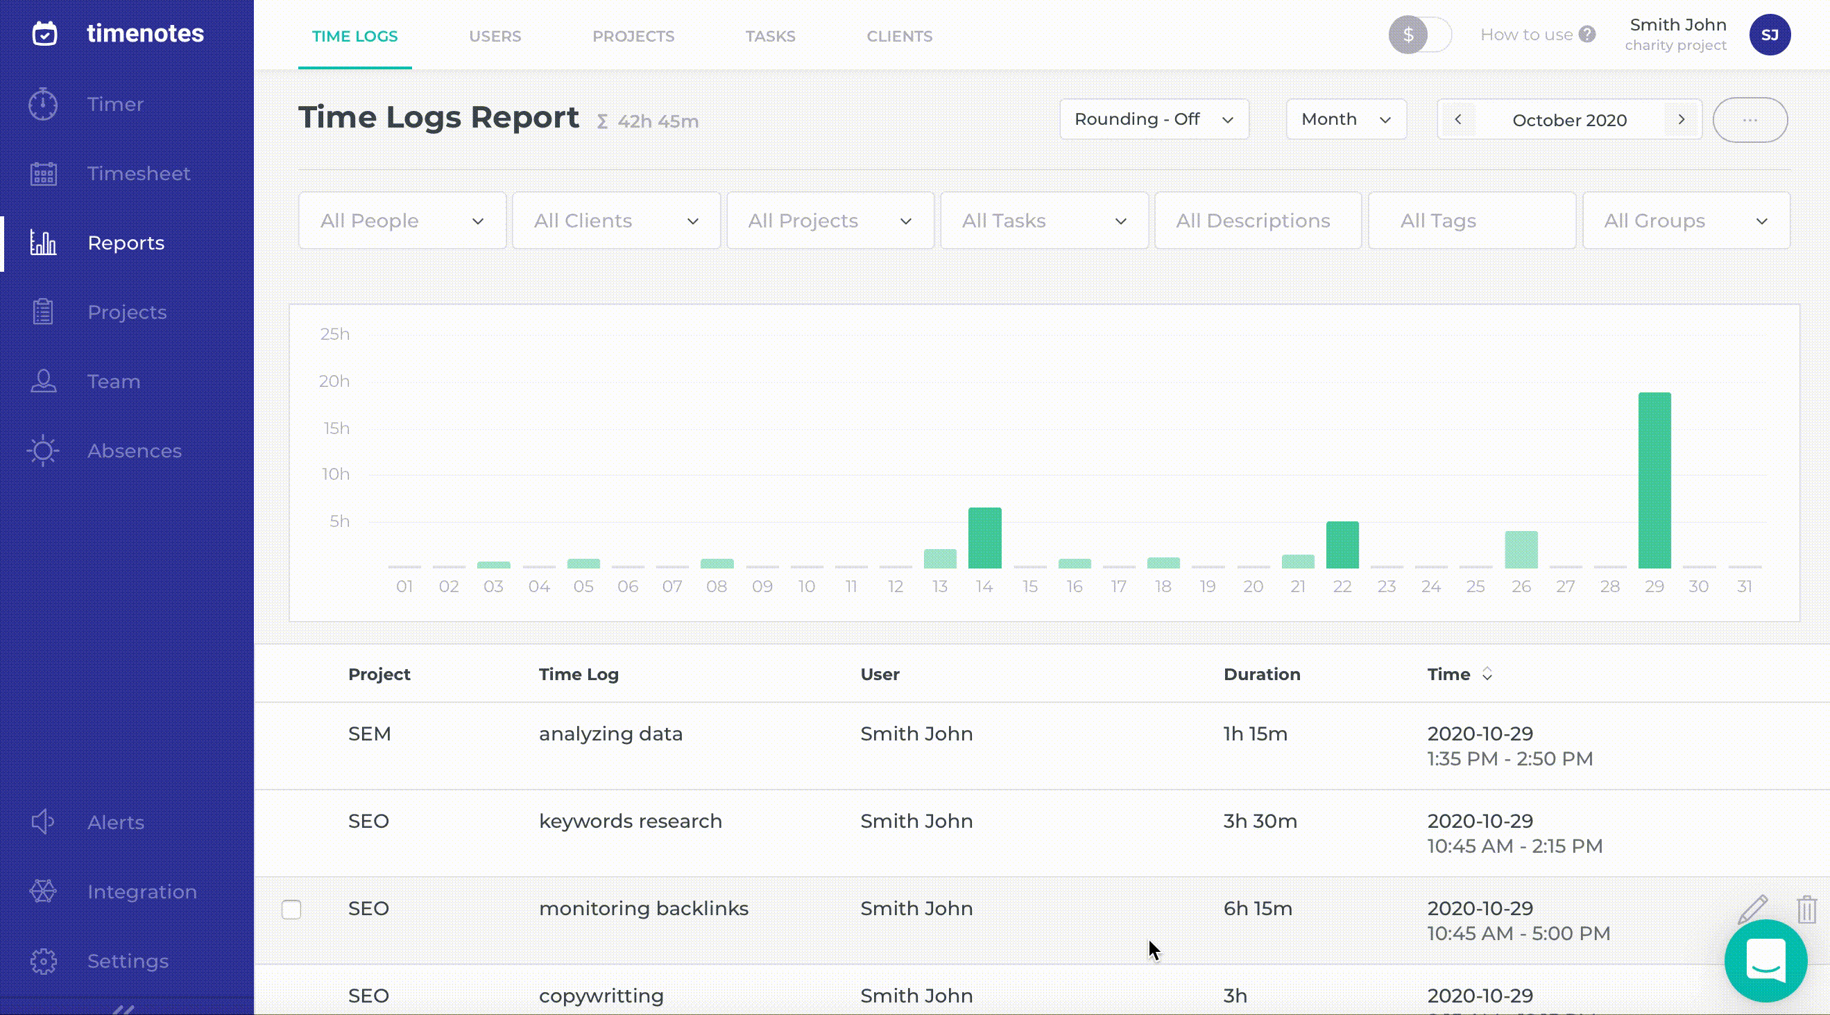
Task: Click the October 29 bar in the chart
Action: click(x=1654, y=480)
